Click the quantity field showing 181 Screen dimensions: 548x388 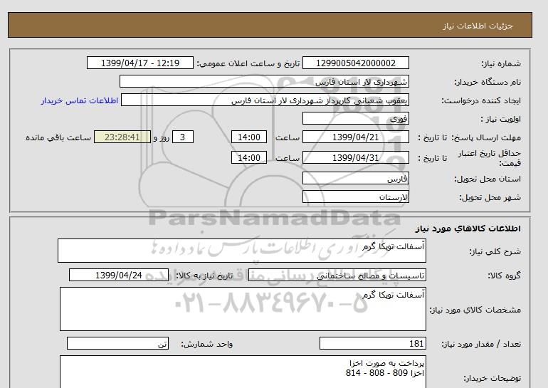click(x=372, y=343)
